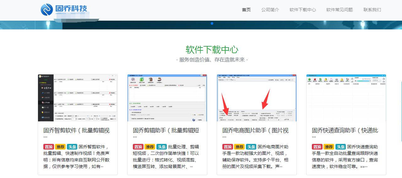The width and height of the screenshot is (402, 178).
Task: Click 置顶 tag on 固乔电商图片助手 card
Action: 228,147
